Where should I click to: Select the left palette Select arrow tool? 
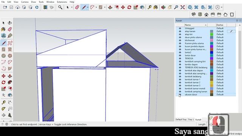(3, 23)
